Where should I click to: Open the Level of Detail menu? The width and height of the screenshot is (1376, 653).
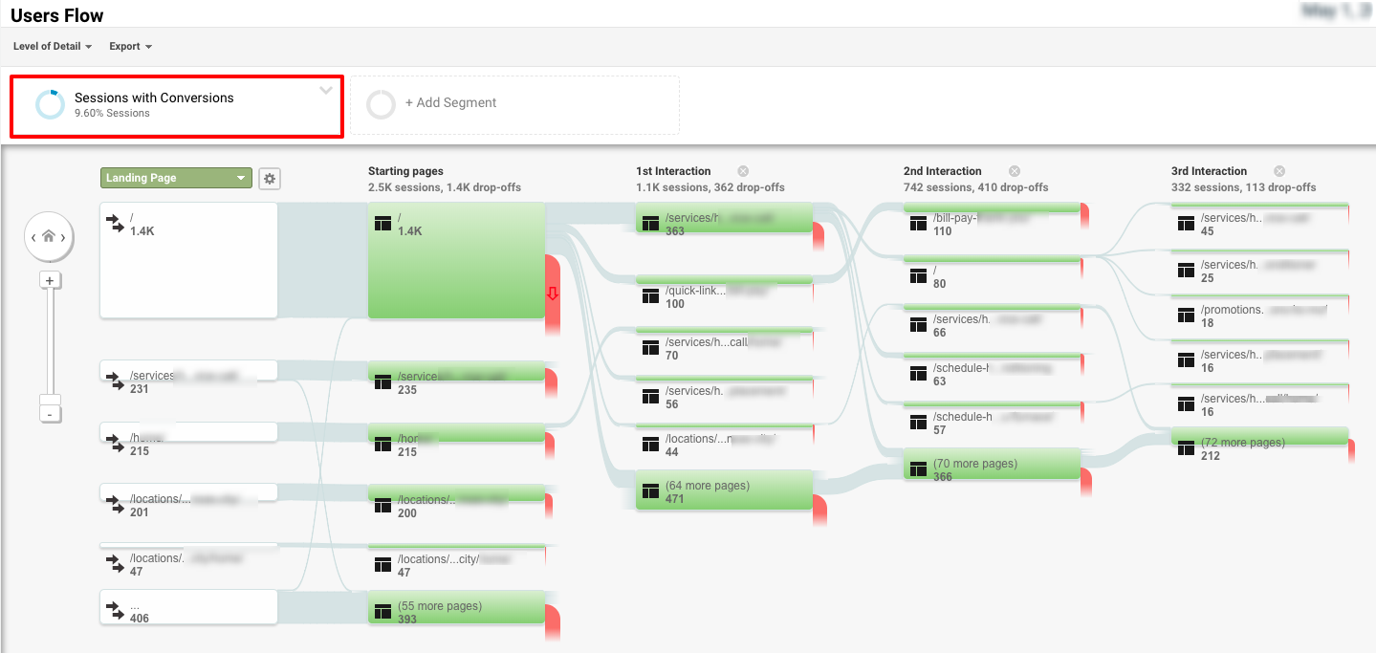pos(52,46)
